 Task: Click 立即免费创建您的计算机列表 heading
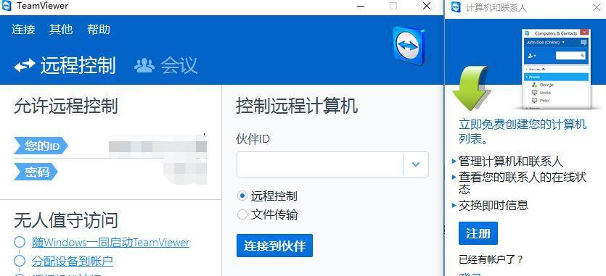tap(523, 131)
